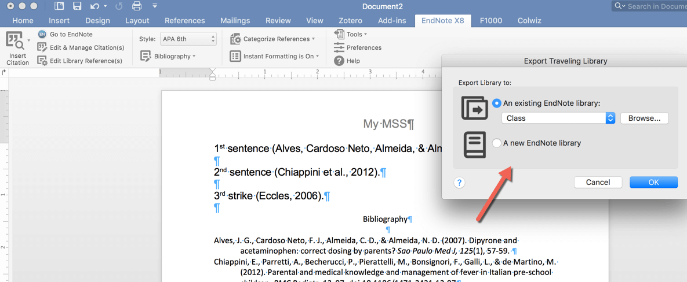Click the Go to EndNote icon
The width and height of the screenshot is (687, 282).
(x=42, y=35)
